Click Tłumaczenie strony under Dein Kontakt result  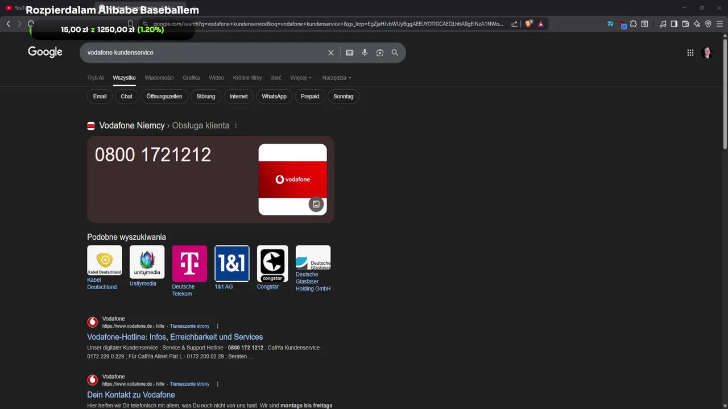(189, 384)
